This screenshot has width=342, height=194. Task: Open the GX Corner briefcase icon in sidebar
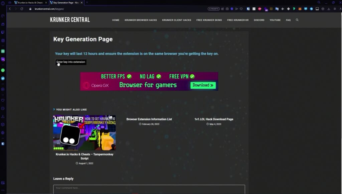tap(3, 24)
